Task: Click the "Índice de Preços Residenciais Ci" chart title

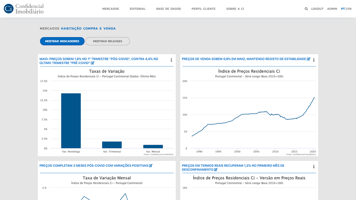Action: coord(249,71)
